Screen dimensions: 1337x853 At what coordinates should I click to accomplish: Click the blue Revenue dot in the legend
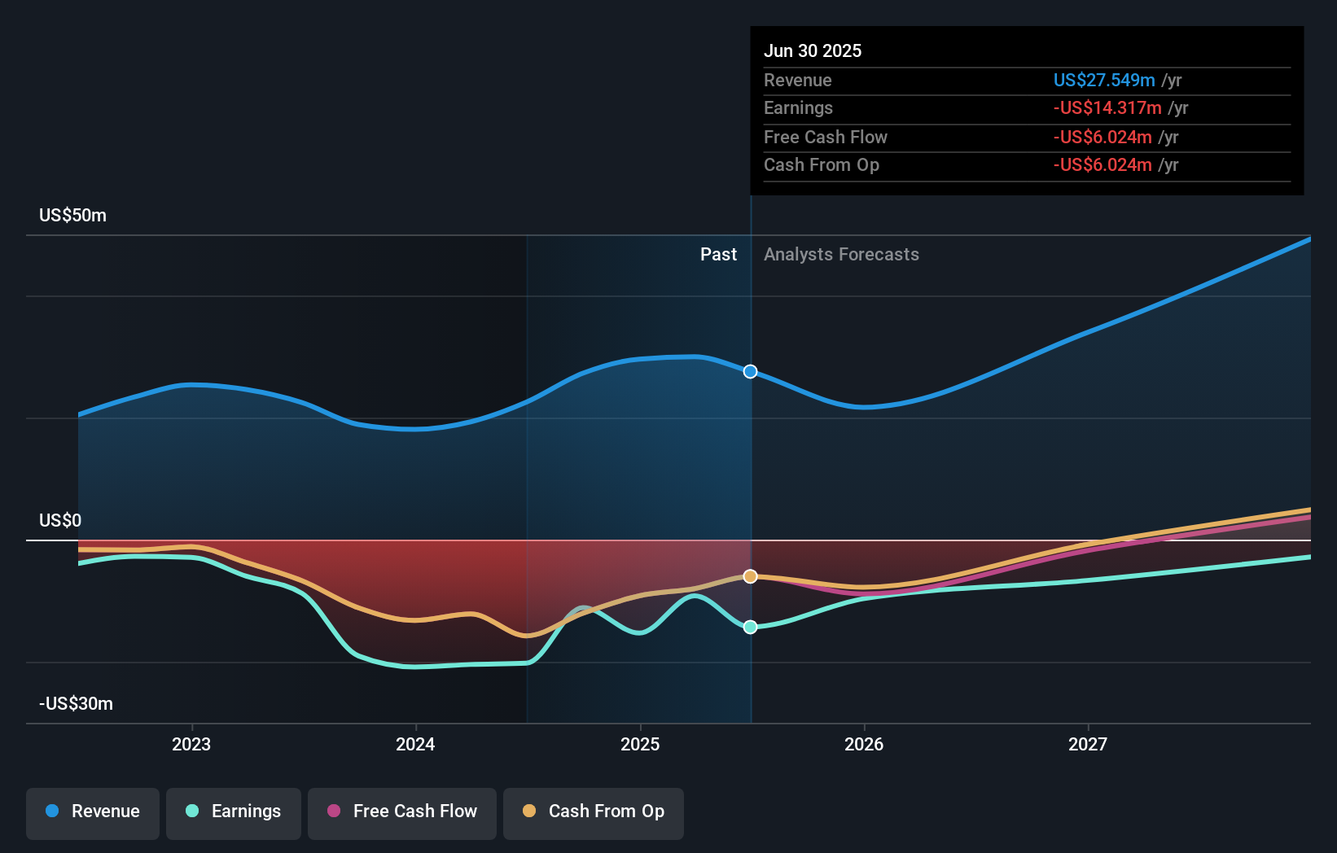(51, 811)
